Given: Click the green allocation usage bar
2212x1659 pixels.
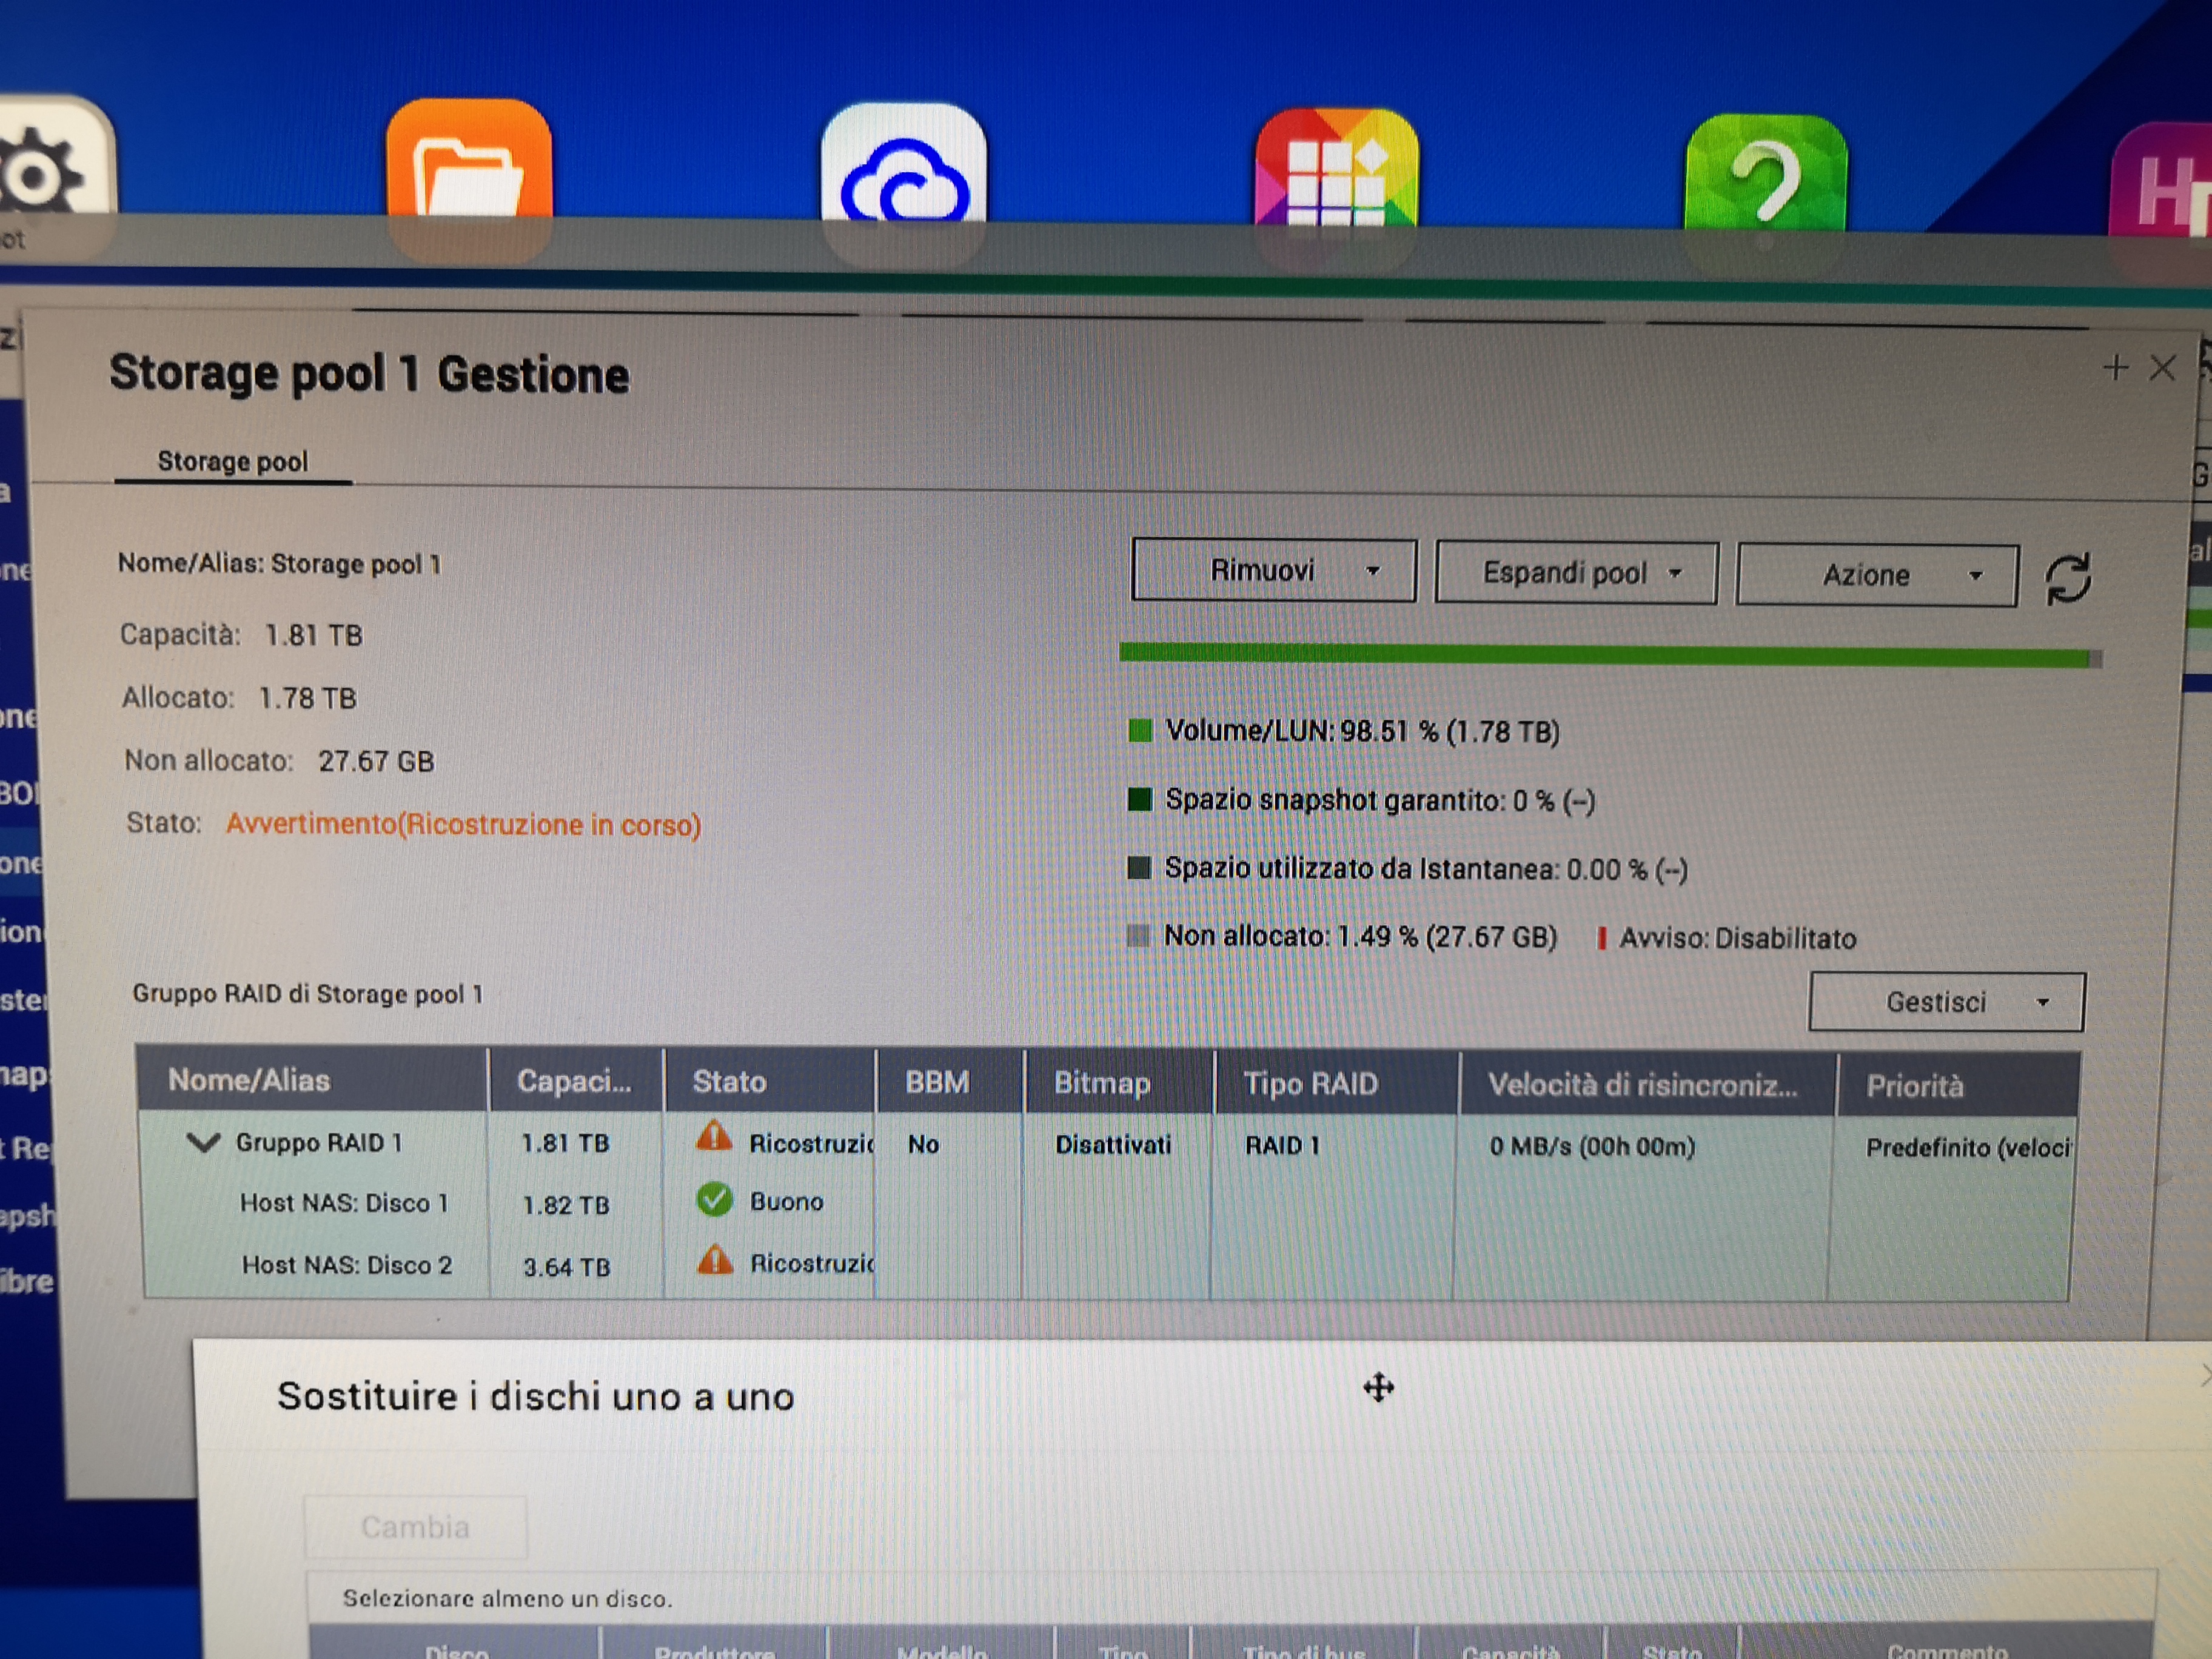Looking at the screenshot, I should (x=1600, y=656).
